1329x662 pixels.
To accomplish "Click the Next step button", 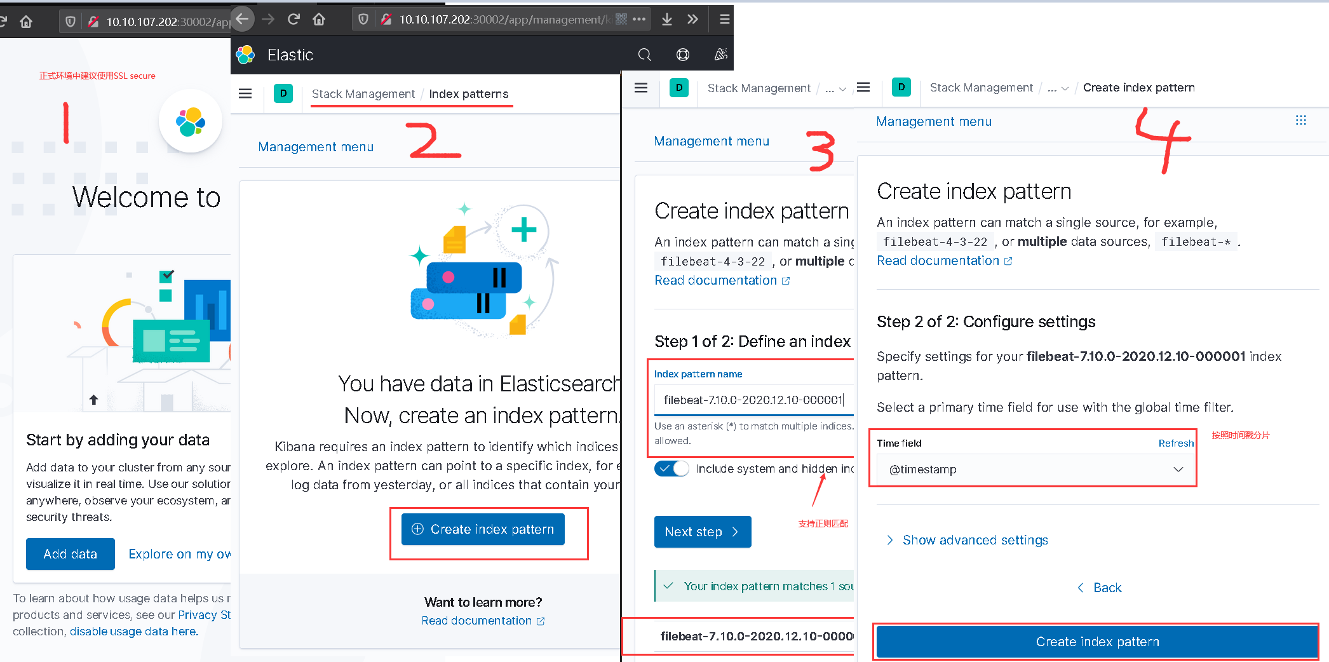I will click(703, 532).
